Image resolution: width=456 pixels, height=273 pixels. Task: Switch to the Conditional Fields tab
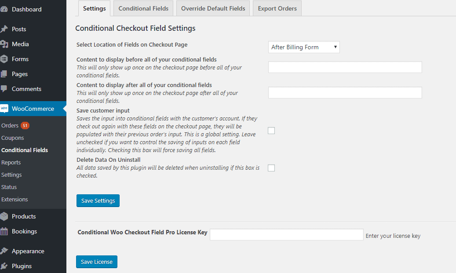pyautogui.click(x=143, y=8)
